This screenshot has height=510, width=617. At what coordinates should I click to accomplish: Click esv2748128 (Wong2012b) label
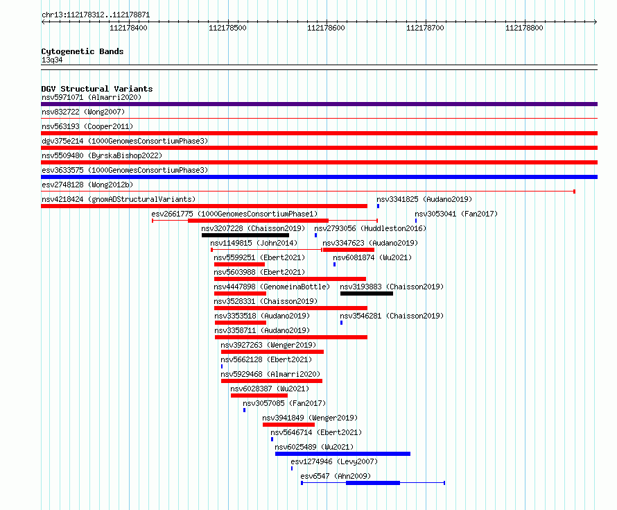[87, 185]
